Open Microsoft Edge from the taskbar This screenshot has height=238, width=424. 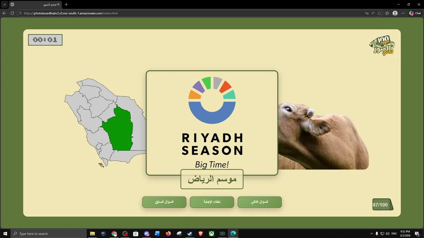[233, 234]
